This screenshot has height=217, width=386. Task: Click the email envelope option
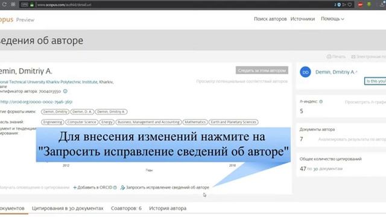369,57
